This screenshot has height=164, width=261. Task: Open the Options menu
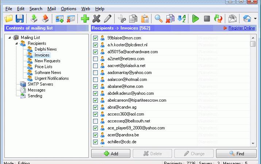point(69,9)
